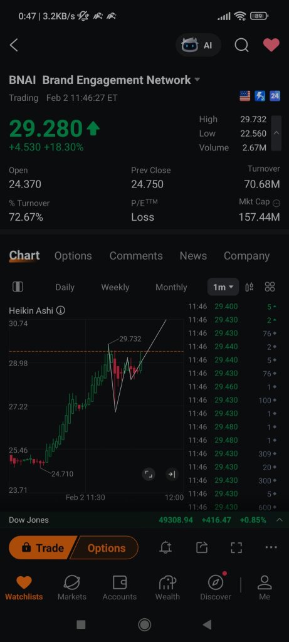Tap the Prev Close 24.750 value
Screen dimensions: 289x642
(147, 184)
